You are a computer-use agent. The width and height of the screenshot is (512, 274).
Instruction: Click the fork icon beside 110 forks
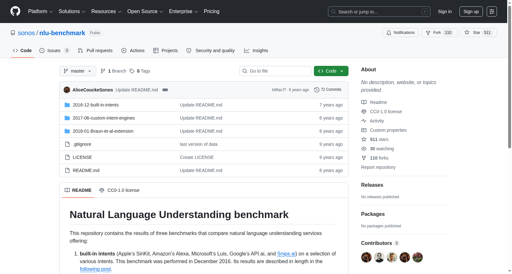pos(364,158)
